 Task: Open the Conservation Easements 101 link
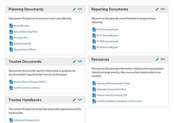pos(112,95)
